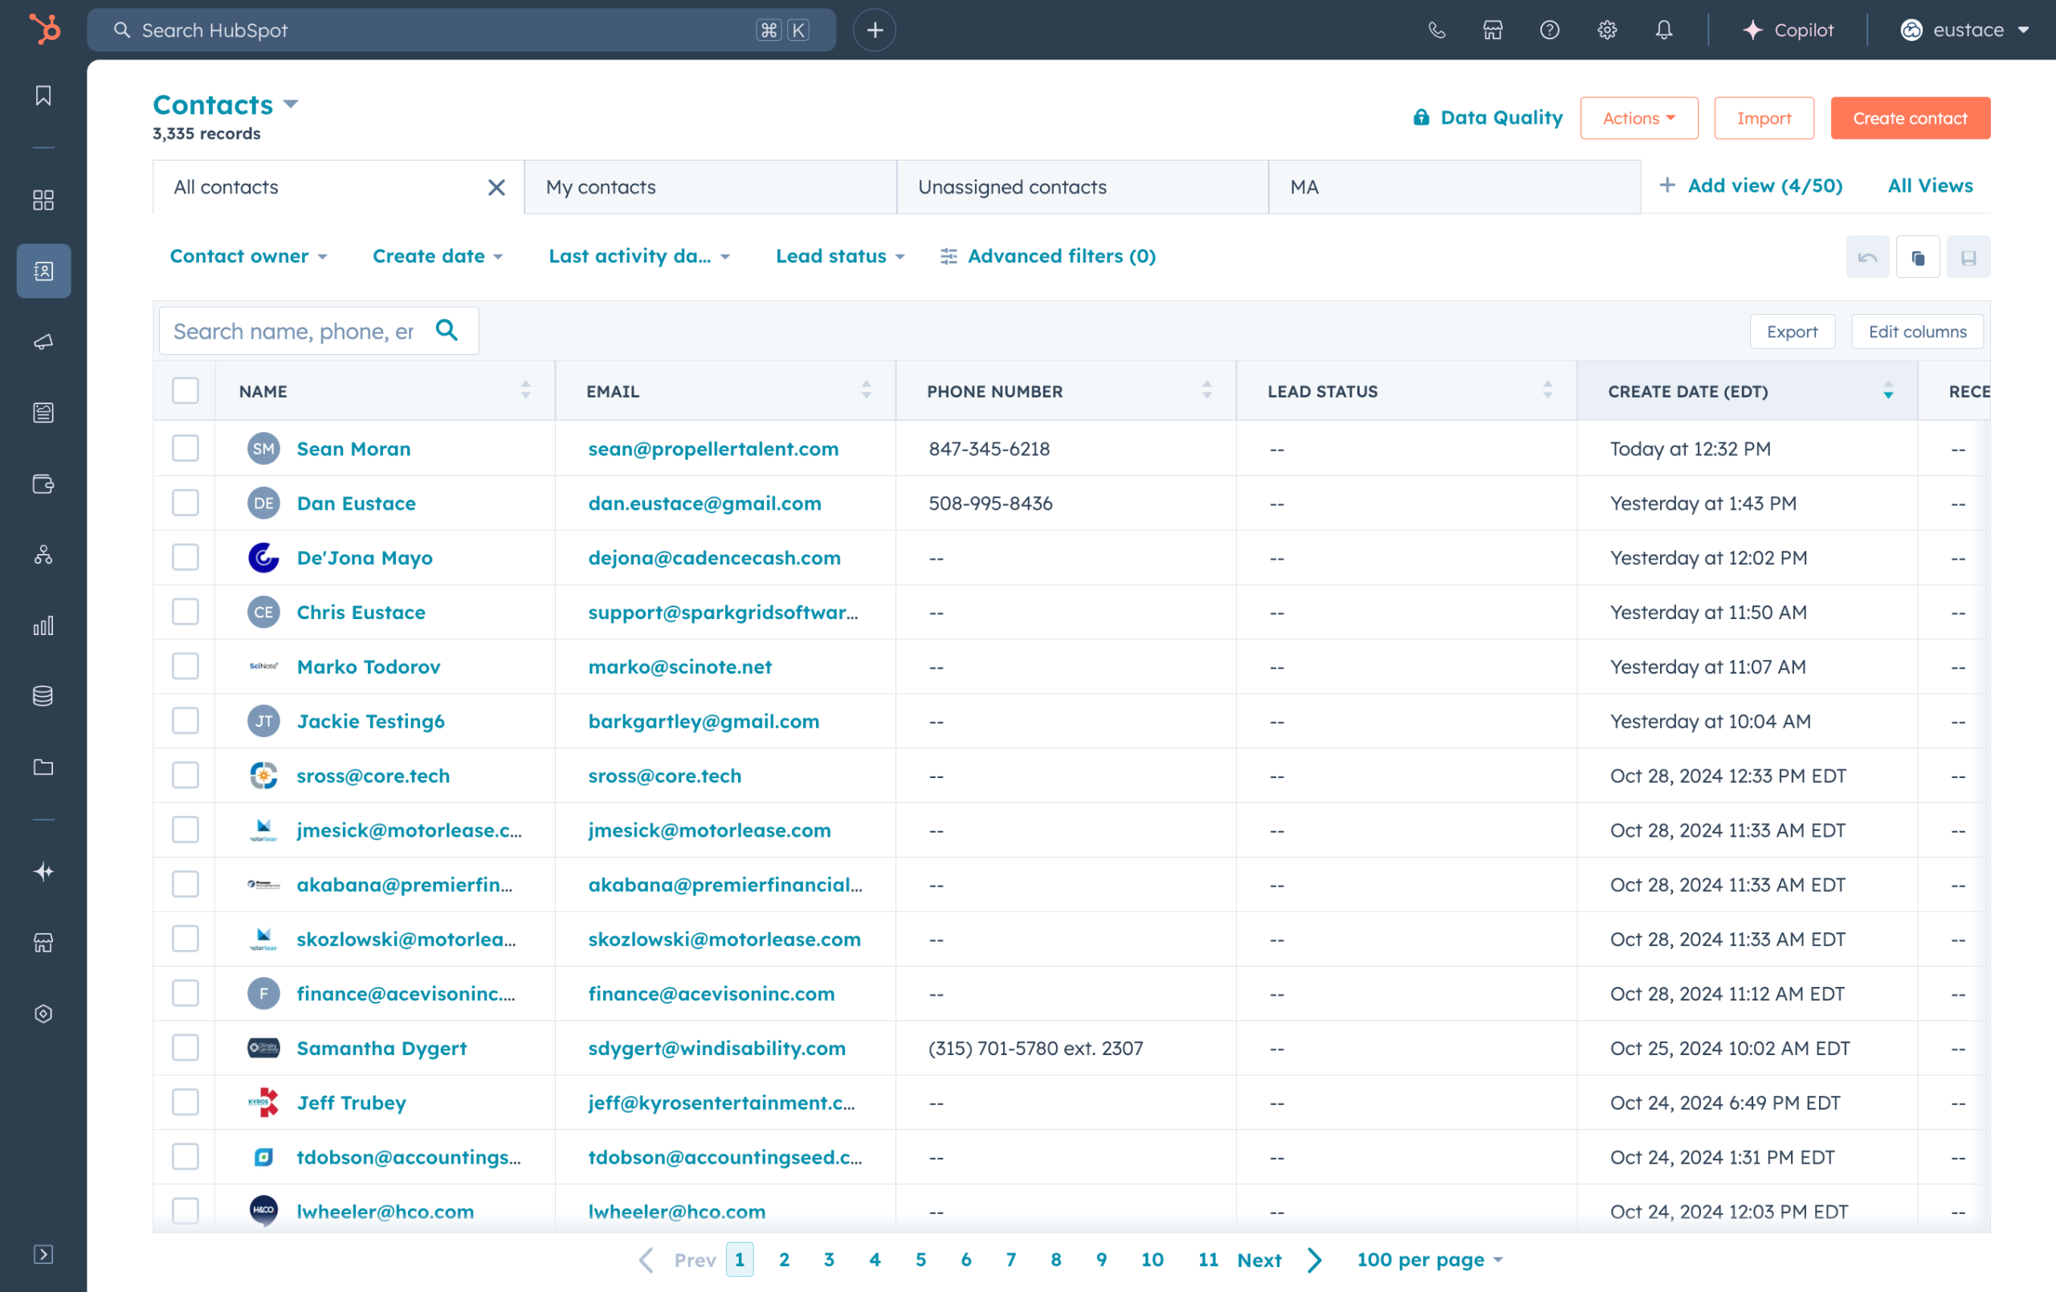Open the Marketplace storefront icon in the top bar
The image size is (2056, 1292).
click(x=1492, y=31)
